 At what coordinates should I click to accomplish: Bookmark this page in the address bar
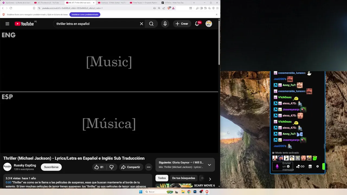click(x=34, y=8)
